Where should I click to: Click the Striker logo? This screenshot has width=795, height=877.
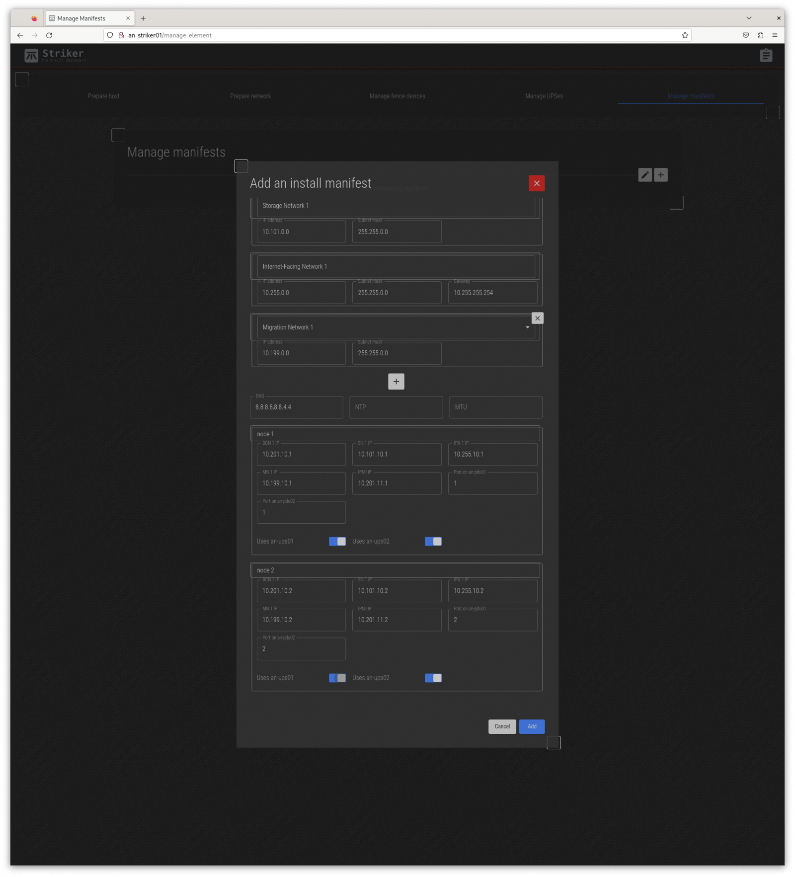[x=55, y=55]
